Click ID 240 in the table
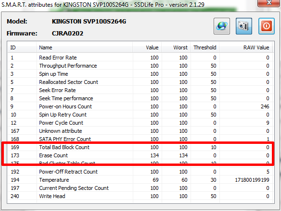Image resolution: width=281 pixels, height=211 pixels. point(15,196)
